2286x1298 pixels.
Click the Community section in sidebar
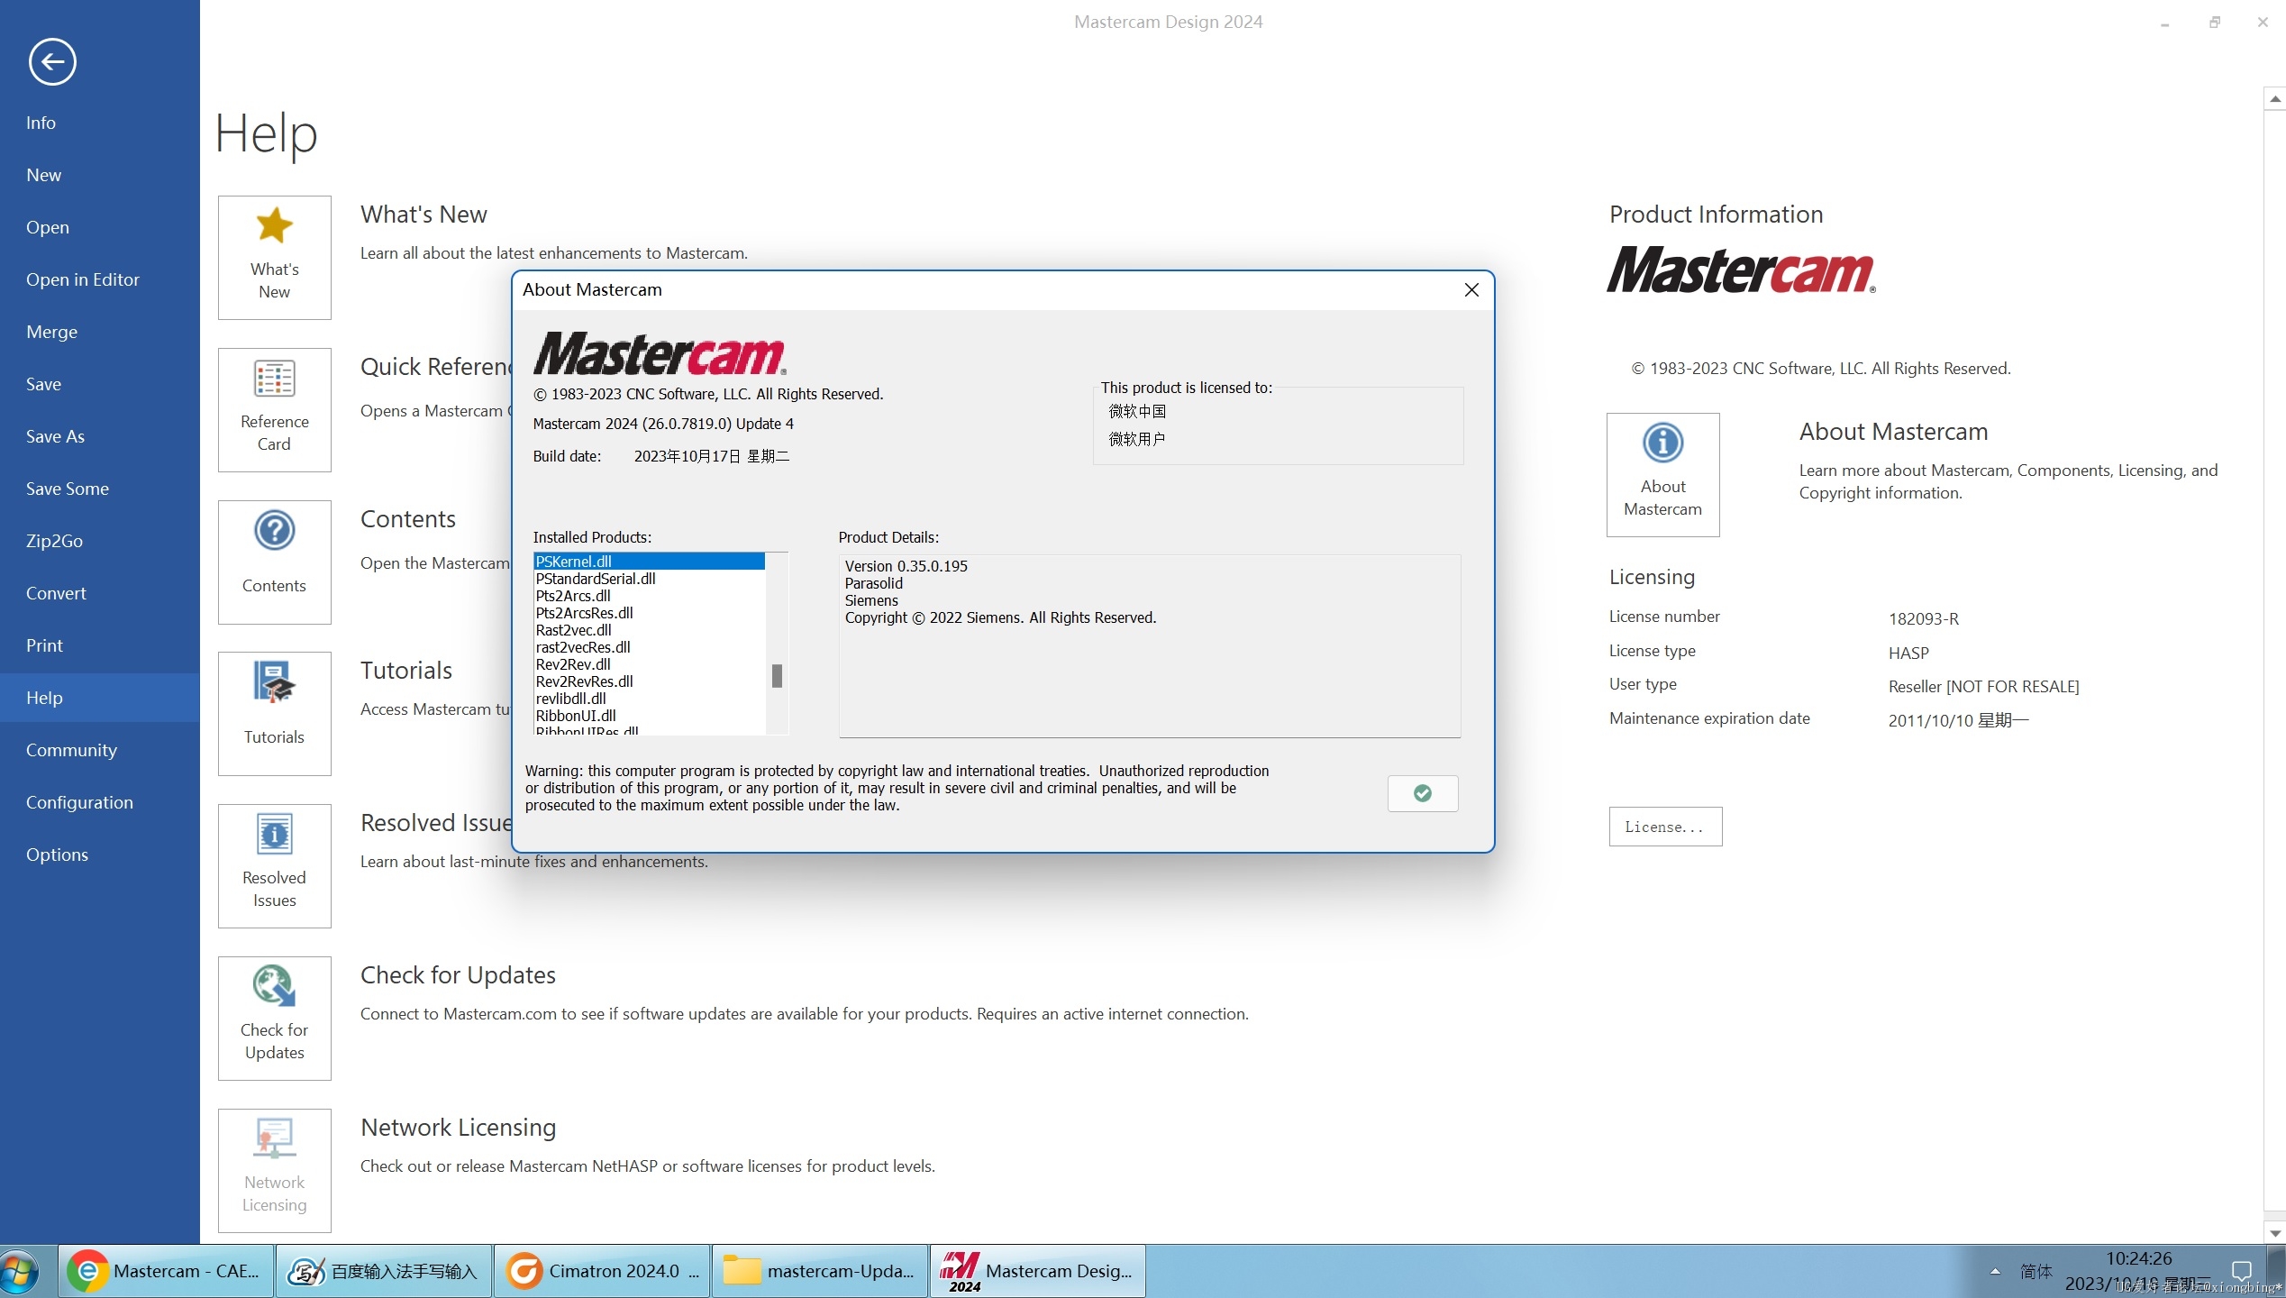click(70, 750)
